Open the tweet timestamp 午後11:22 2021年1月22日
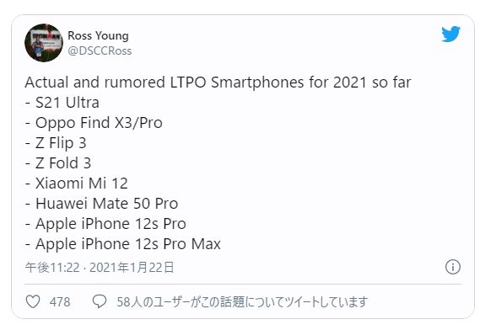 100,268
